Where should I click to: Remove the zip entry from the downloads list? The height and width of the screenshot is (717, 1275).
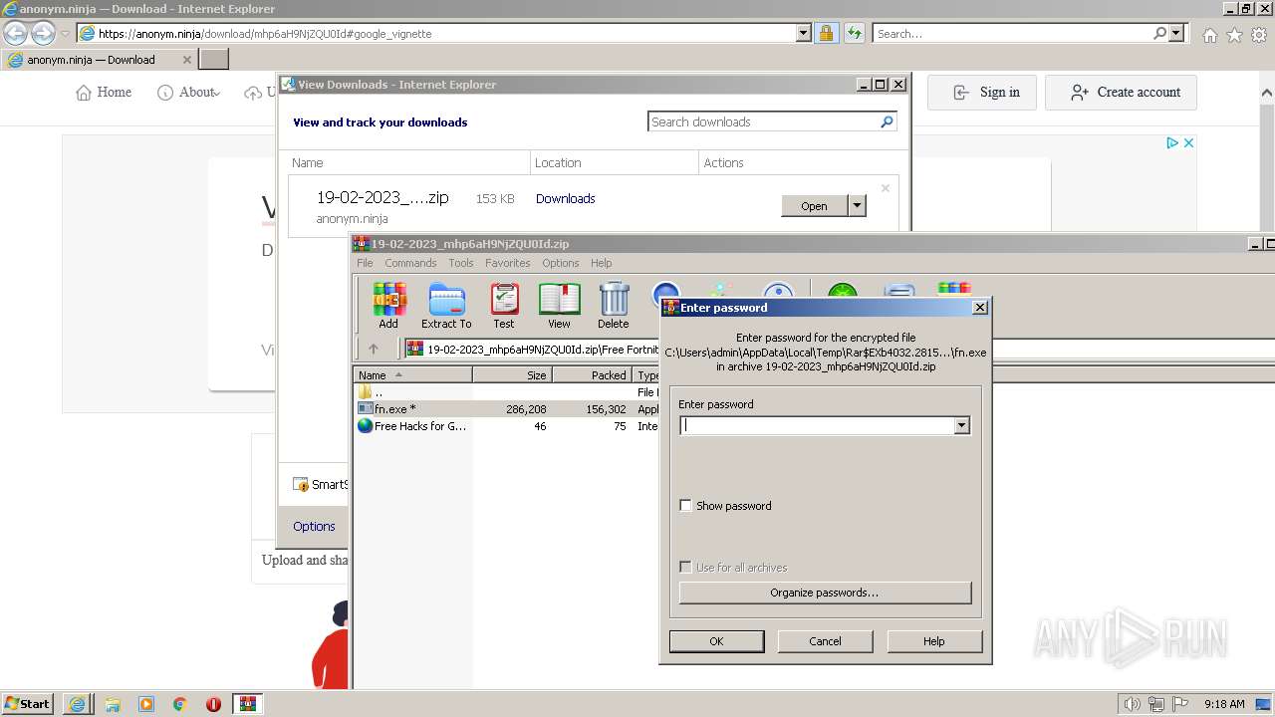pos(885,187)
